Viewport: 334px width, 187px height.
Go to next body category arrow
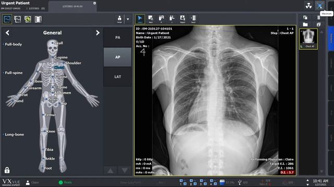coord(98,33)
